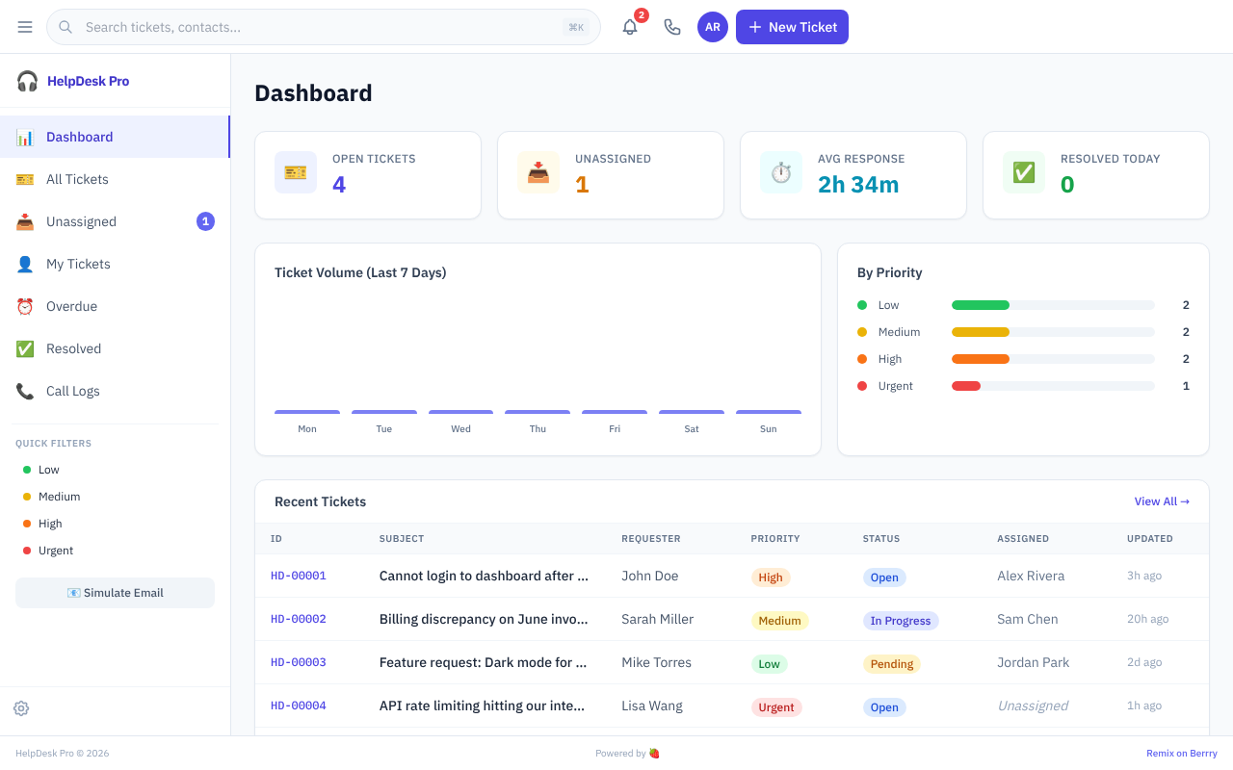Click the High priority progress bar
Image resolution: width=1233 pixels, height=770 pixels.
[1053, 359]
